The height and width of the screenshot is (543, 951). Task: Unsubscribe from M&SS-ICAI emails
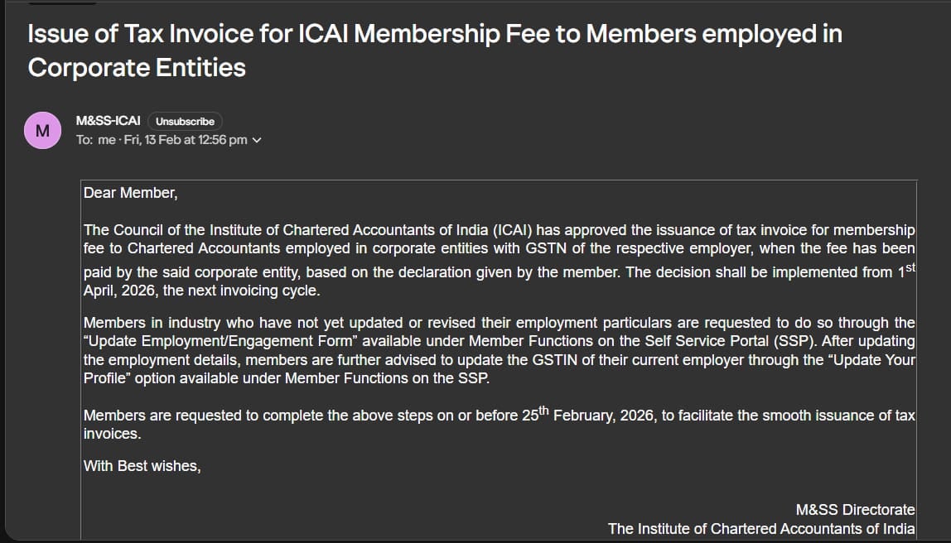[x=185, y=121]
